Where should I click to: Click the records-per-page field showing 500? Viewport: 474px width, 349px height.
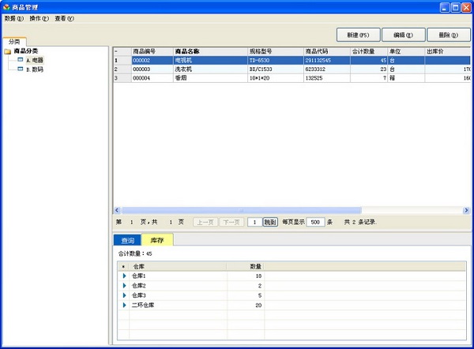315,222
